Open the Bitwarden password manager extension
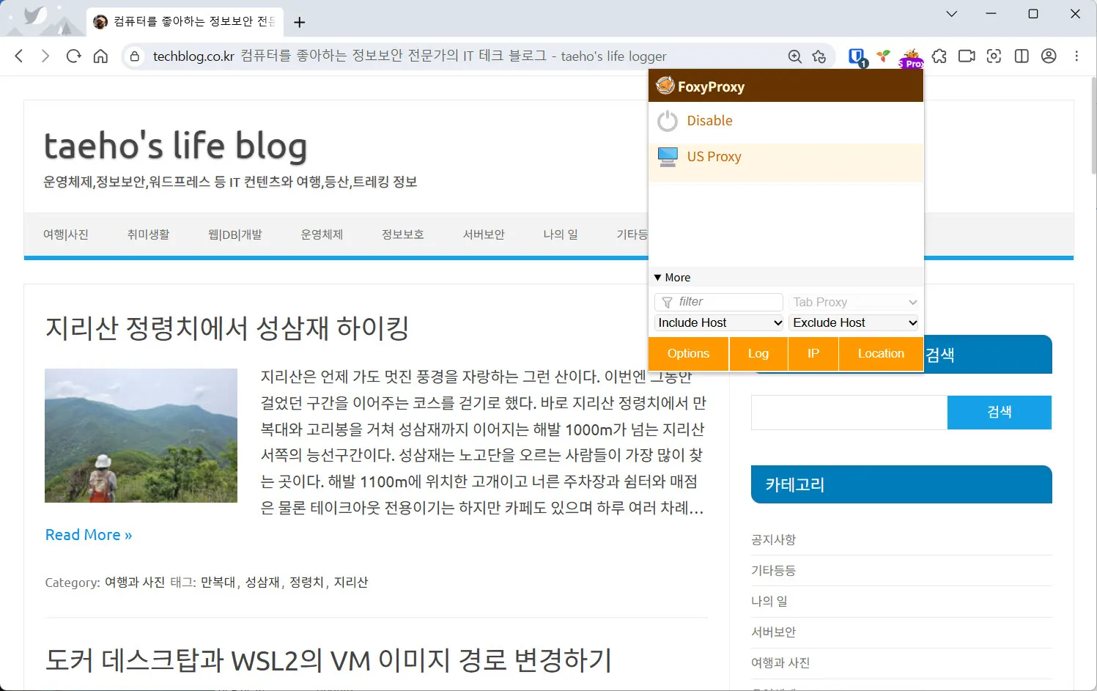This screenshot has width=1097, height=691. click(856, 56)
